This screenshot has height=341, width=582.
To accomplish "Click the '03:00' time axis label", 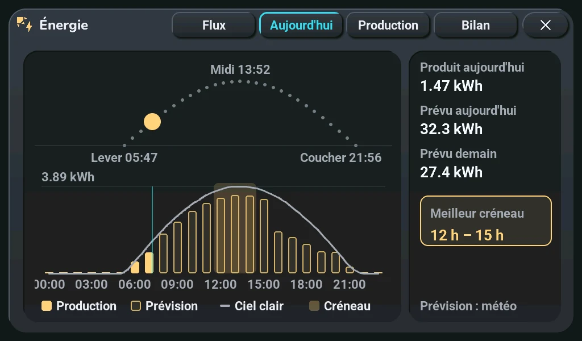I will [92, 285].
